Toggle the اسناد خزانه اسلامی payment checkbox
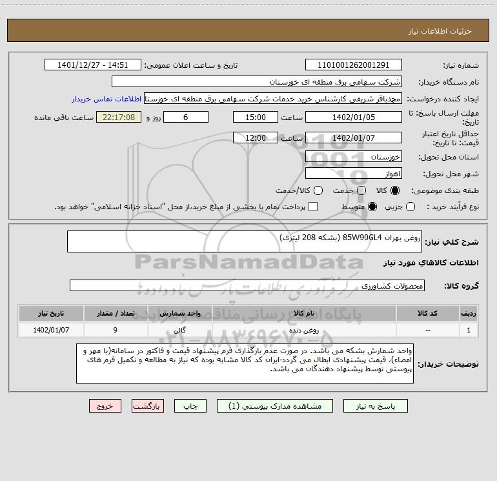Screen dimensions: 497x481 [x=313, y=207]
